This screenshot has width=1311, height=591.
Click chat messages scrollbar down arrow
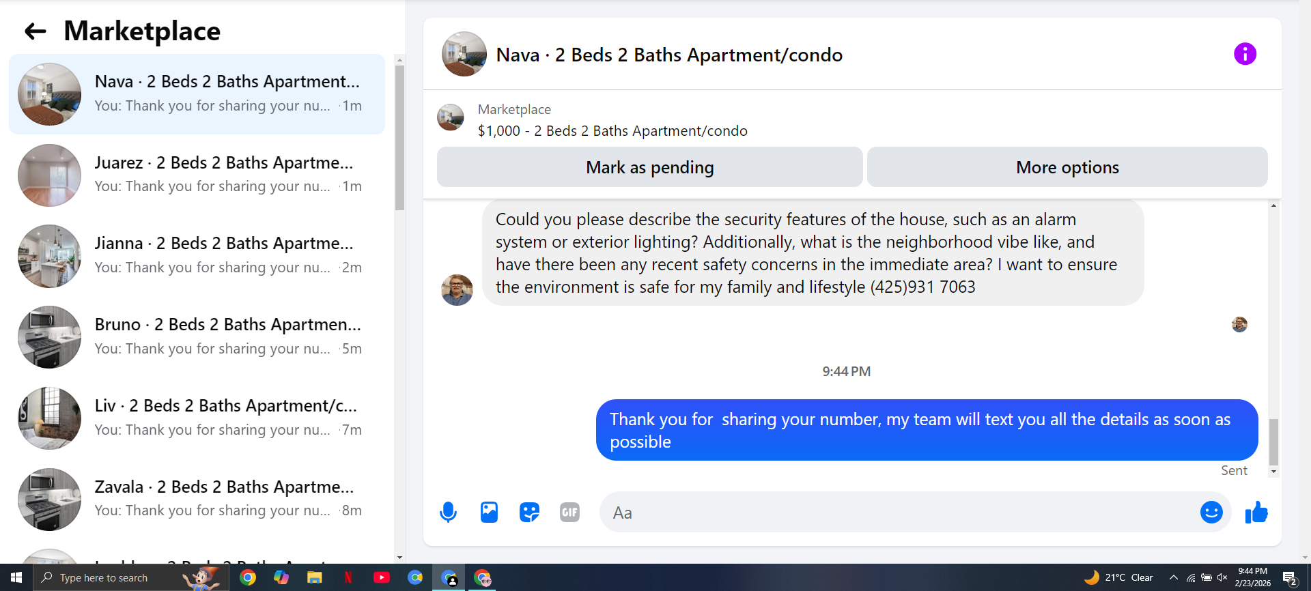click(x=1273, y=472)
